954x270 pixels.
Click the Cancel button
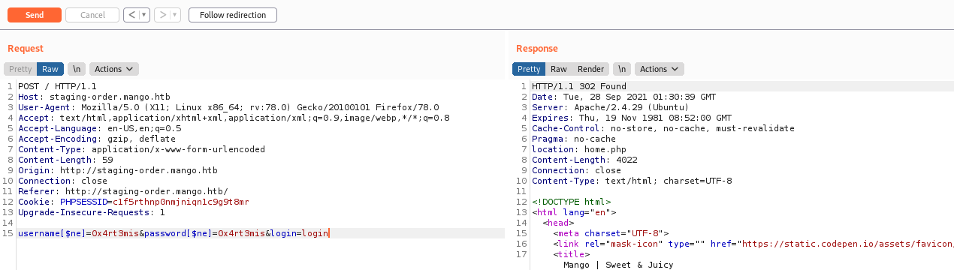pos(92,15)
